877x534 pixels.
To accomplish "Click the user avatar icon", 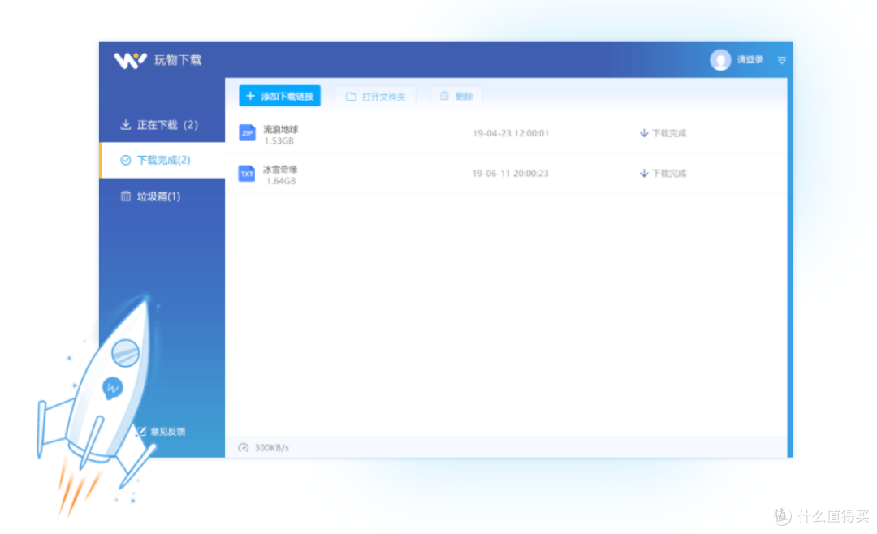I will pyautogui.click(x=720, y=60).
